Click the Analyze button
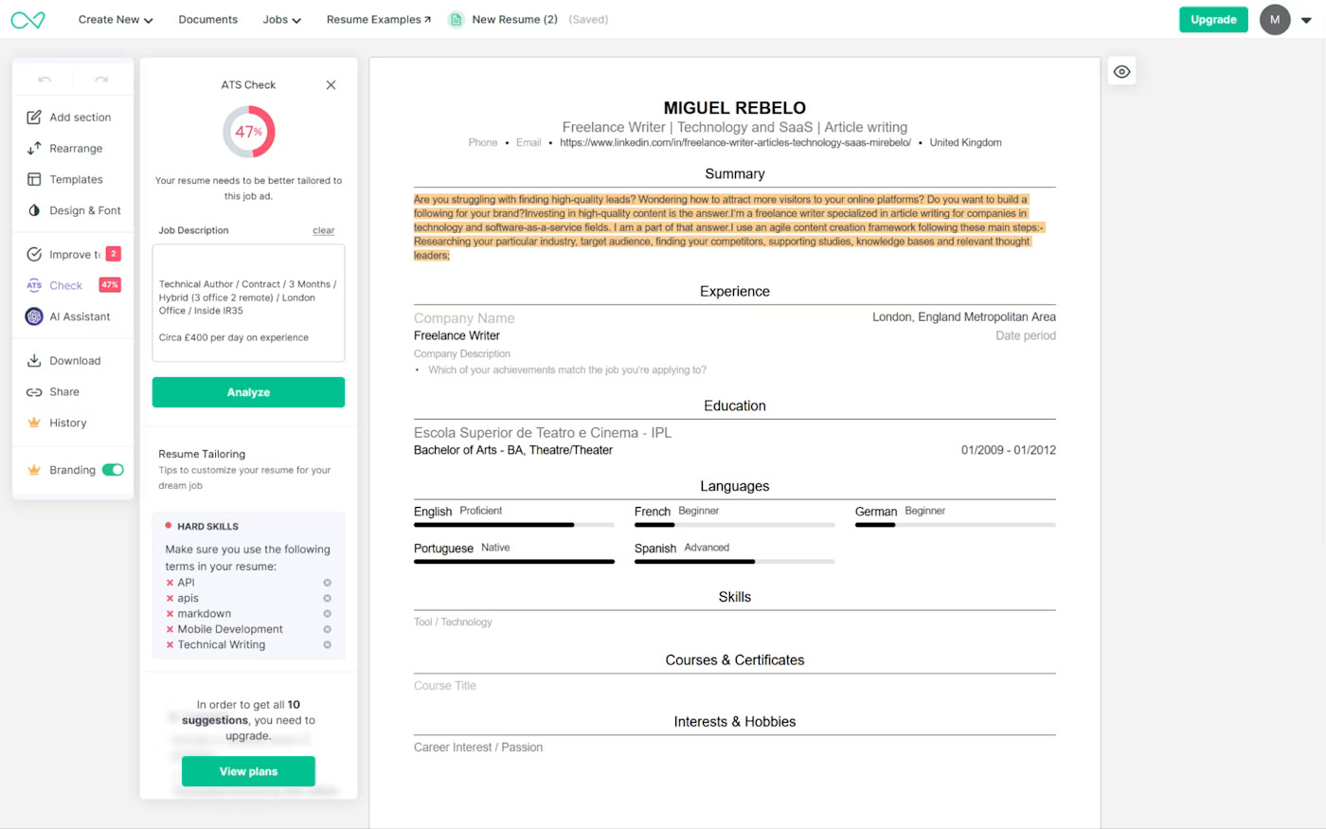 248,392
